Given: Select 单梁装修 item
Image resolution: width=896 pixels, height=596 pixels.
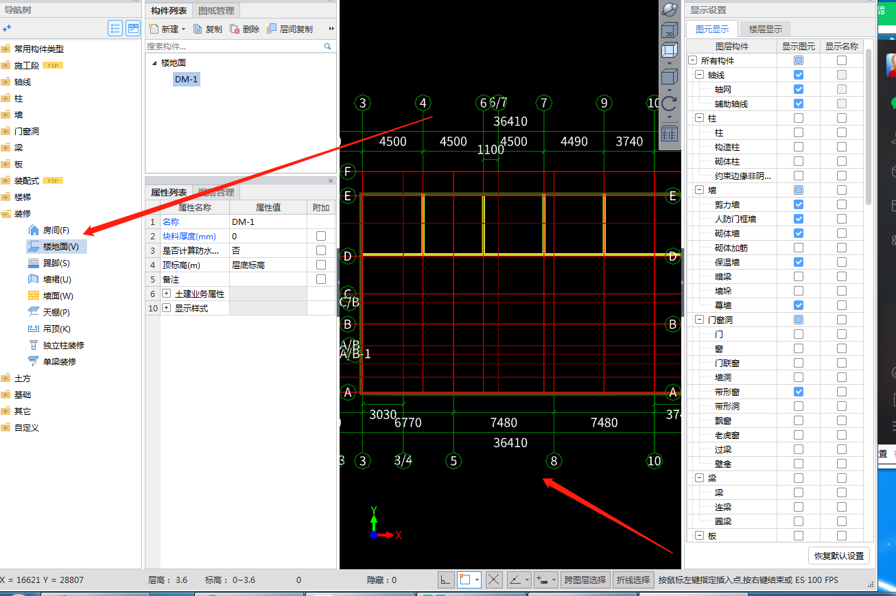Looking at the screenshot, I should [x=52, y=362].
